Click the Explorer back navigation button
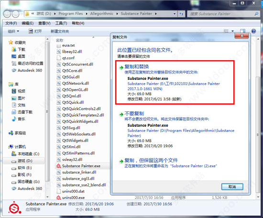263x218 pixels. coord(7,14)
